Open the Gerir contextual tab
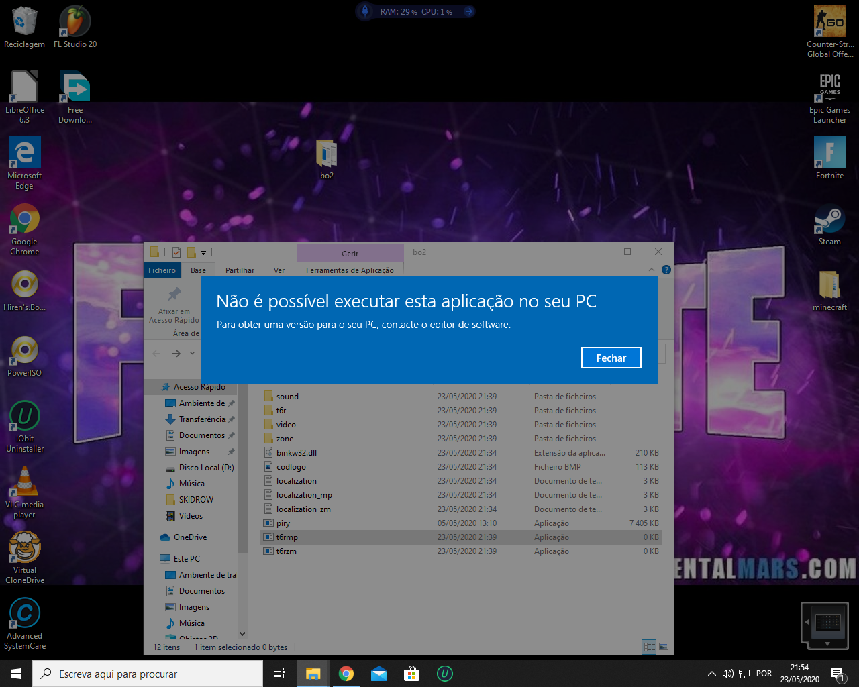The height and width of the screenshot is (687, 859). [350, 254]
